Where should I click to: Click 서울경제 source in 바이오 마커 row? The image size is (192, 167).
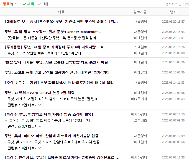coord(140,136)
